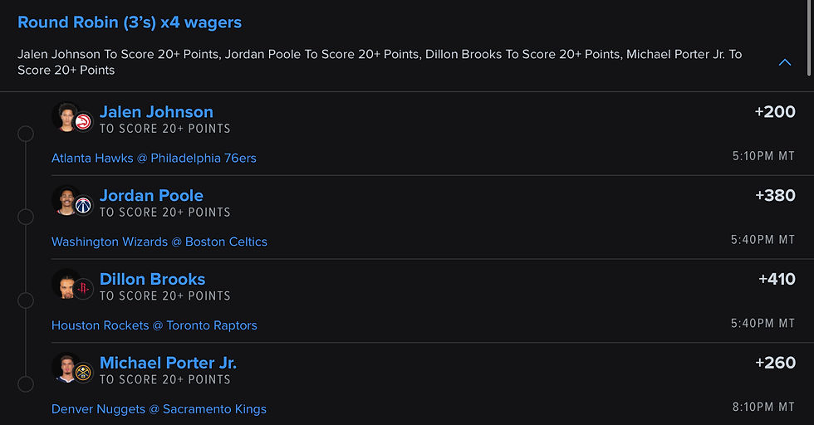
Task: Click the Houston Rockets team logo
Action: click(83, 289)
